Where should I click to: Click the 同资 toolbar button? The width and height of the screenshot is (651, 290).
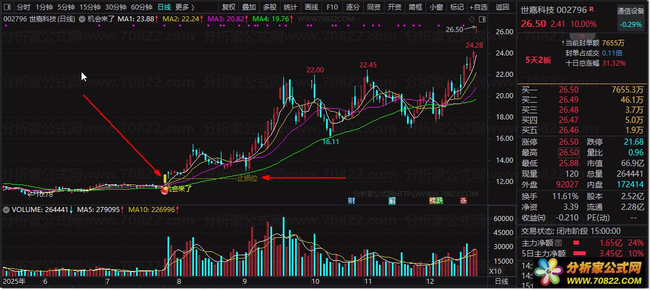pyautogui.click(x=374, y=7)
